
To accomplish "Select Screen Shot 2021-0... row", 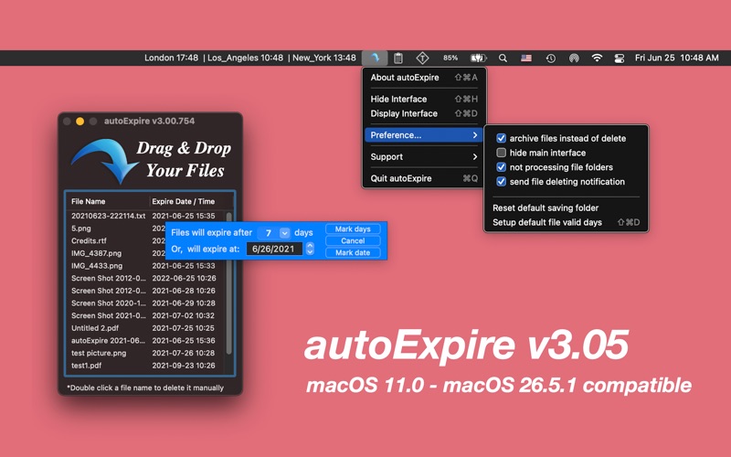I will tap(145, 315).
